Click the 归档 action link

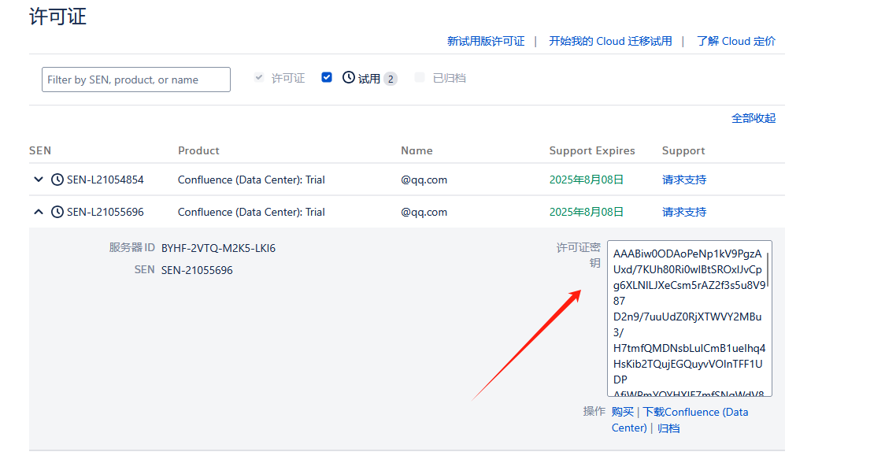668,428
